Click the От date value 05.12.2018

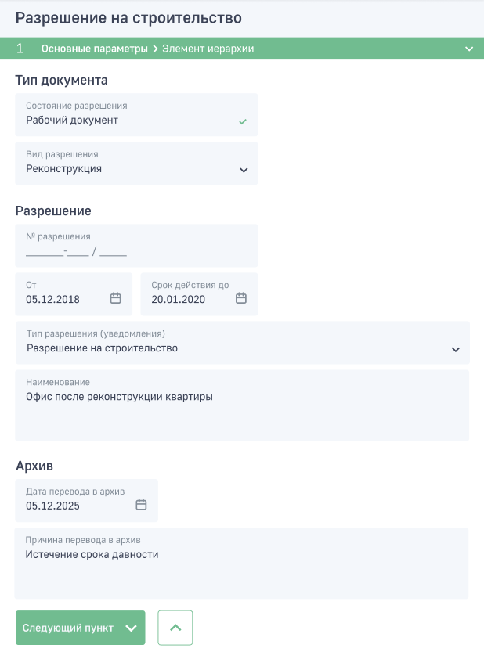(x=52, y=299)
